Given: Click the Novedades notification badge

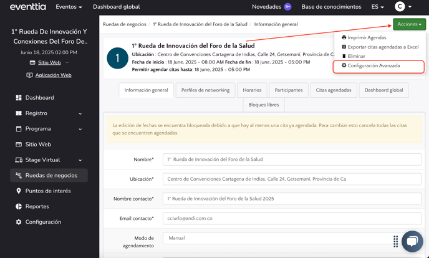Looking at the screenshot, I should click(287, 7).
